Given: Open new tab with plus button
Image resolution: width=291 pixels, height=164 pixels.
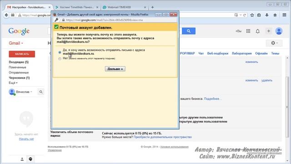Looking at the screenshot, I should coord(152,7).
